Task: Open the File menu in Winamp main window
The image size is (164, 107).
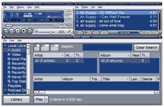Action: [x=5, y=7]
